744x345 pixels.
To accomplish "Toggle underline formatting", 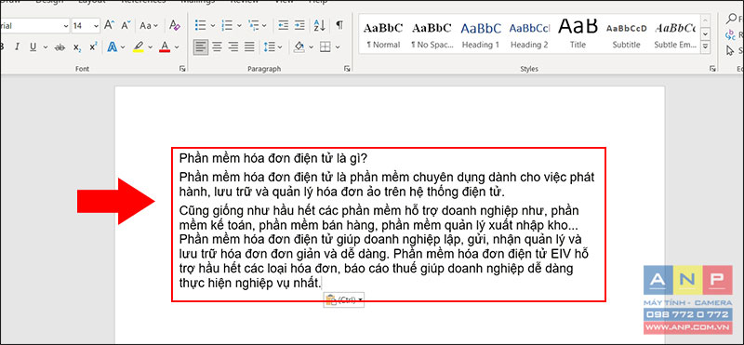I will point(33,47).
